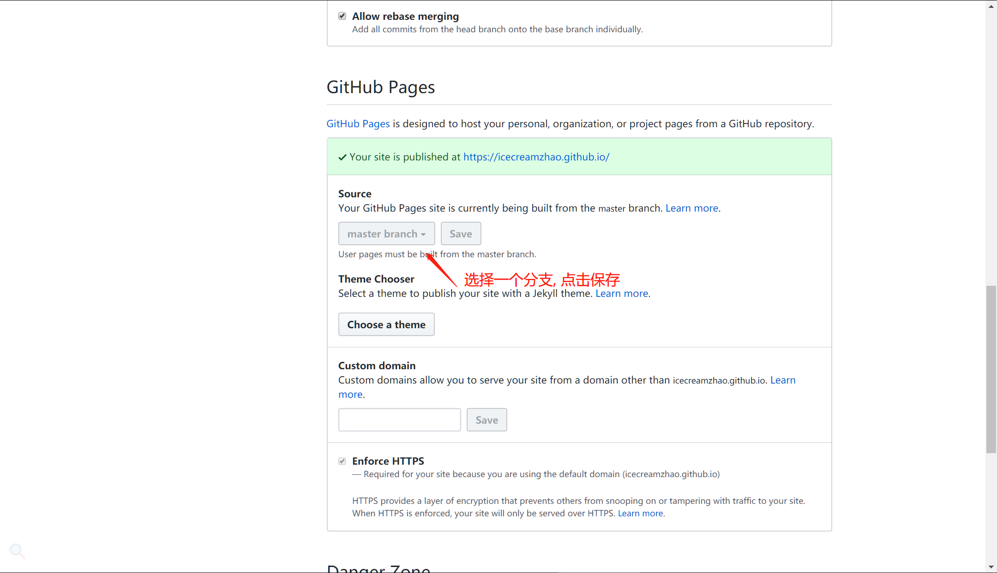997x573 pixels.
Task: Click the GitHub Pages link
Action: click(x=358, y=124)
